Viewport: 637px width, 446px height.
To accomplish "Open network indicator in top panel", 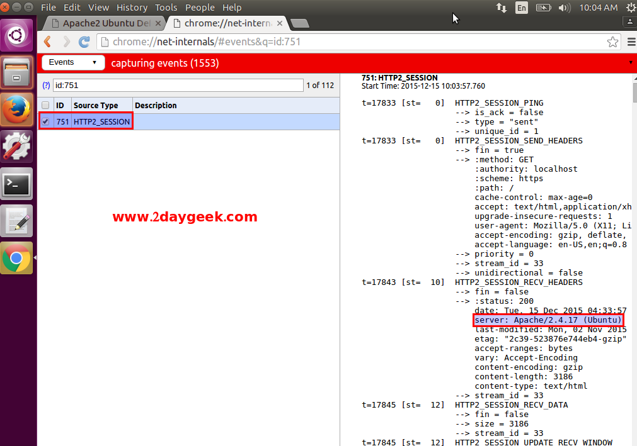I will pos(502,8).
